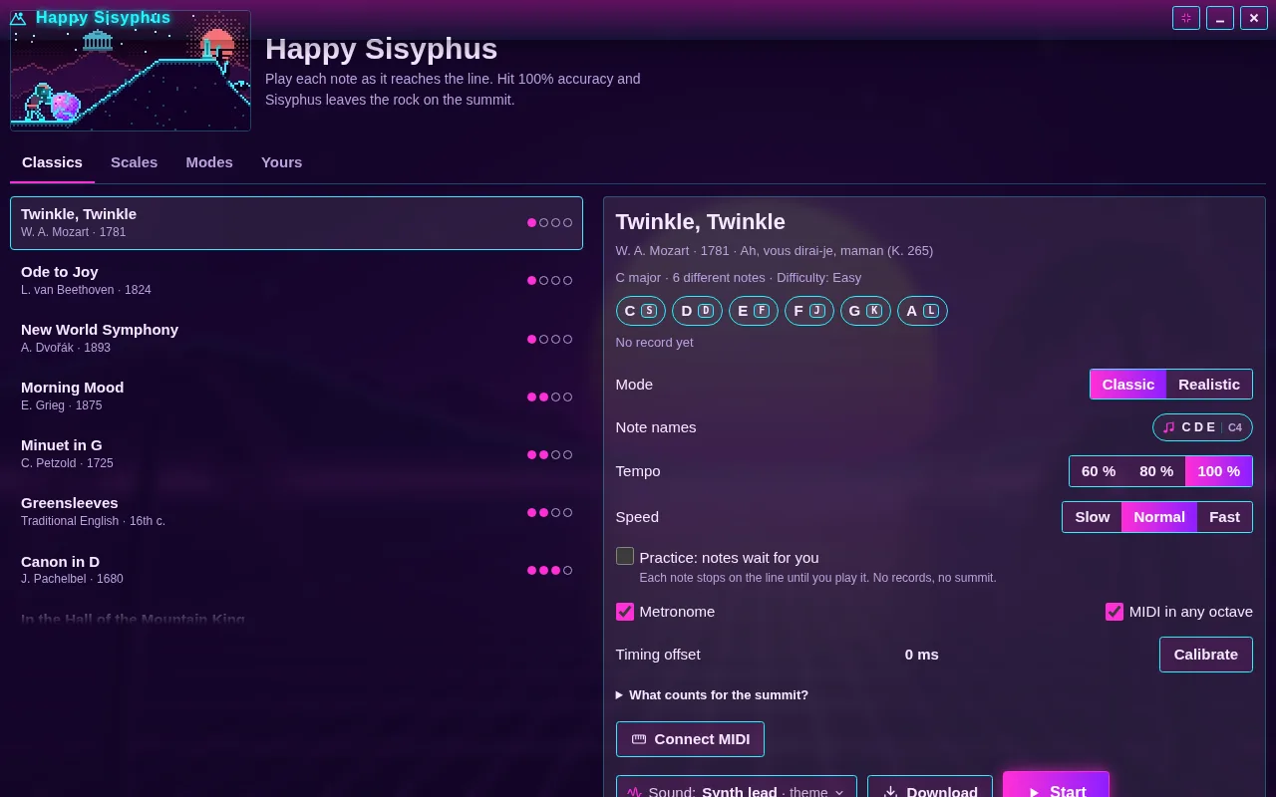Image resolution: width=1276 pixels, height=797 pixels.
Task: Click the Connect MIDI button
Action: tap(690, 739)
